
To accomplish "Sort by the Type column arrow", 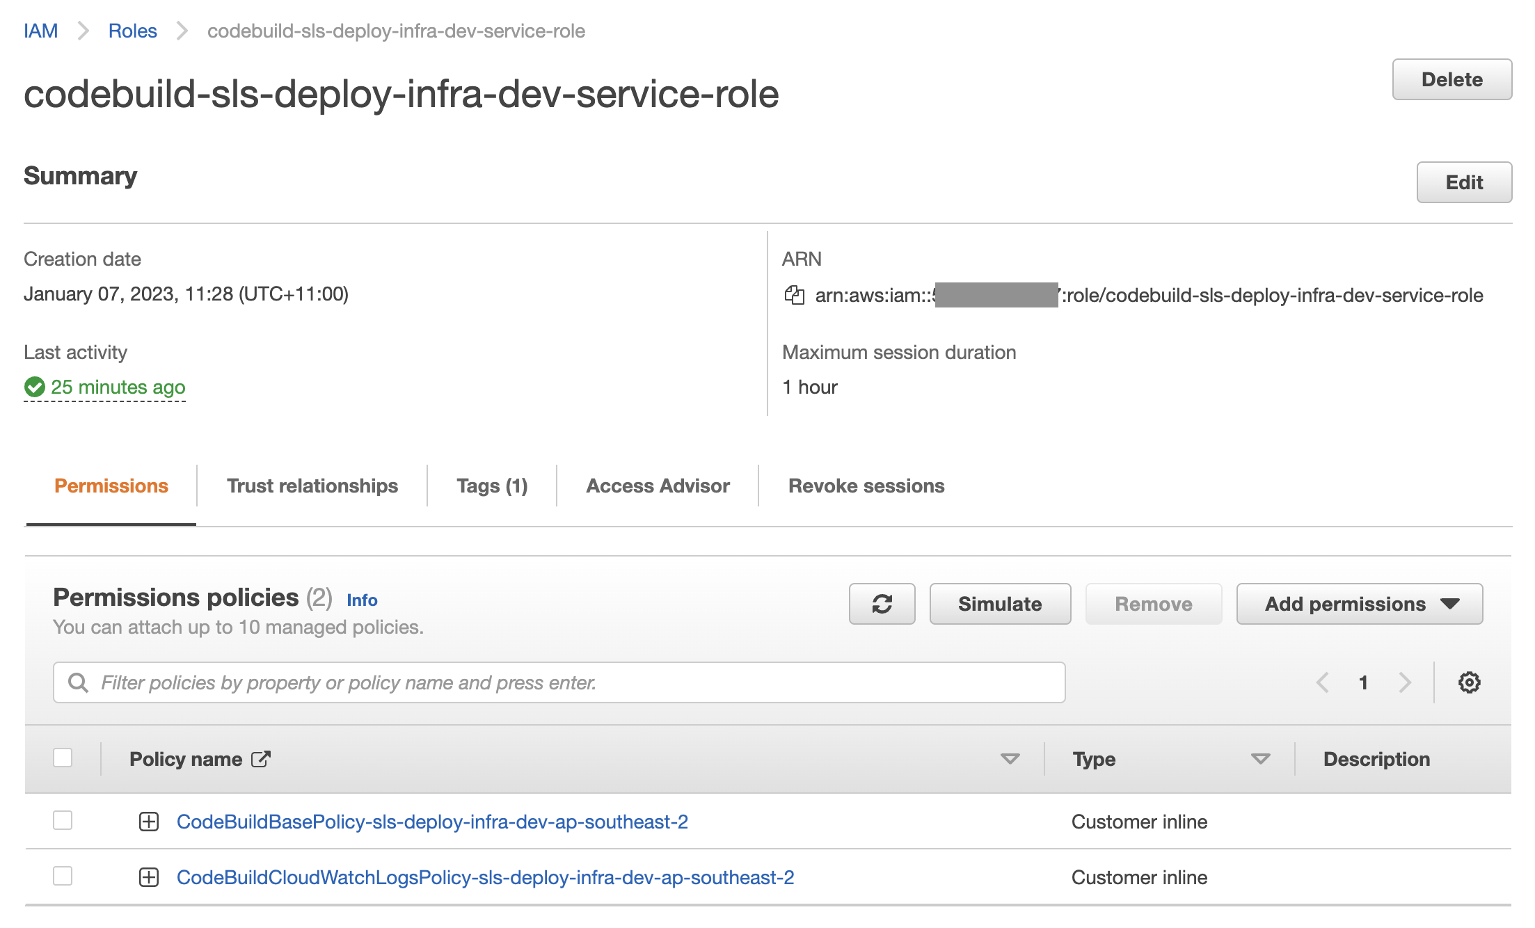I will coord(1260,759).
